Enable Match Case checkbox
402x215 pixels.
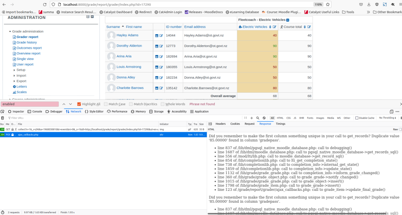106,104
